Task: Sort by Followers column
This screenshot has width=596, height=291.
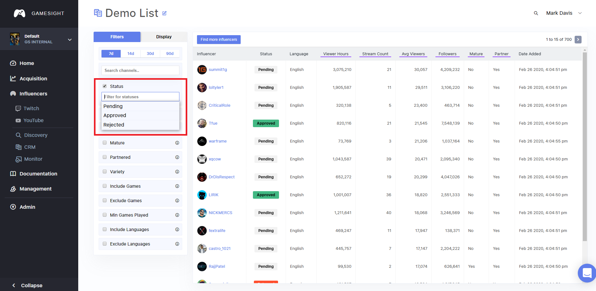Action: (447, 54)
